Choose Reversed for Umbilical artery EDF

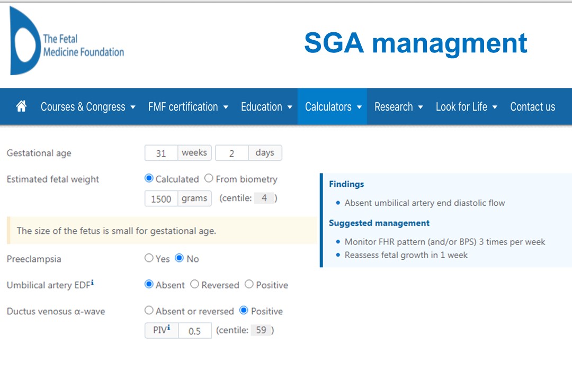click(195, 285)
